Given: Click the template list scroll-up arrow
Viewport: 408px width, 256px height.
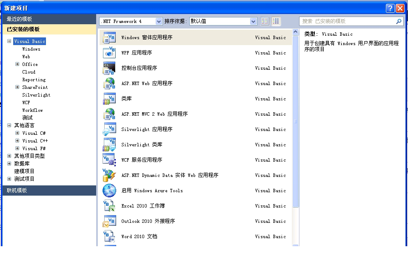Looking at the screenshot, I should (x=295, y=32).
